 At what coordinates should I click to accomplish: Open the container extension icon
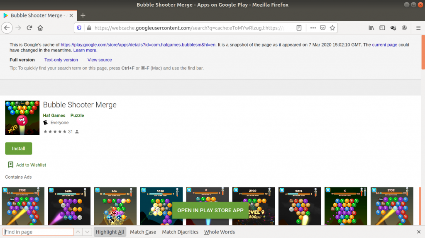pyautogui.click(x=393, y=28)
